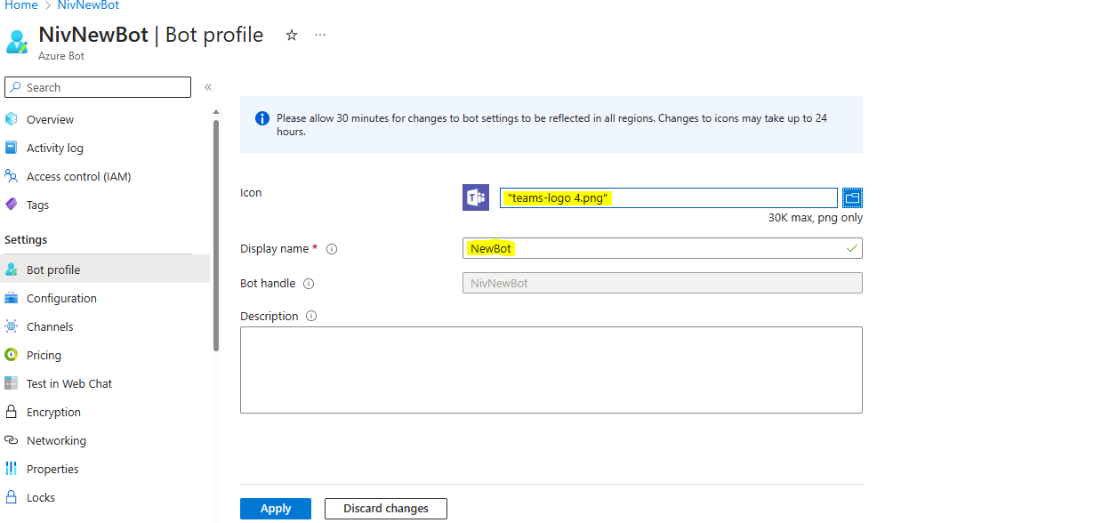Click the icon file name field
This screenshot has width=1110, height=523.
(669, 197)
